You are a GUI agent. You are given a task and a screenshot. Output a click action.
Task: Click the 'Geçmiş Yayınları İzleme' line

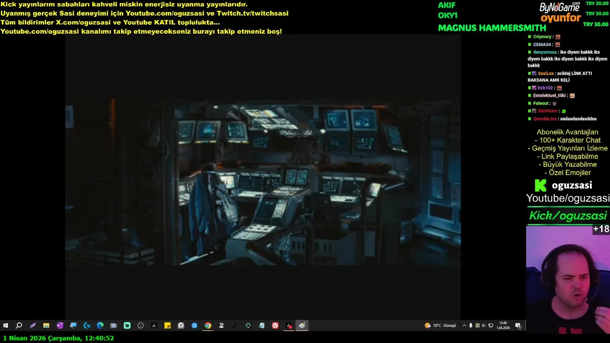pyautogui.click(x=568, y=148)
